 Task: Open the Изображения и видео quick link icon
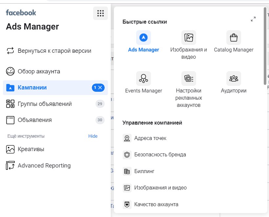click(x=189, y=38)
